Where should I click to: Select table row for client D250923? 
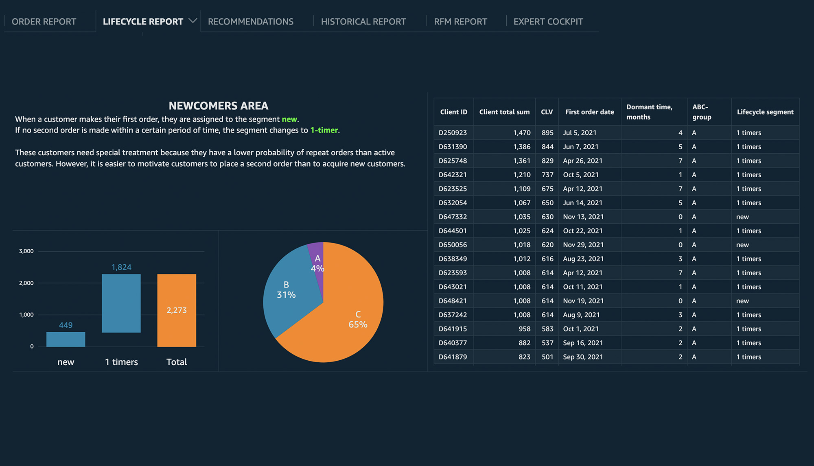click(x=453, y=133)
